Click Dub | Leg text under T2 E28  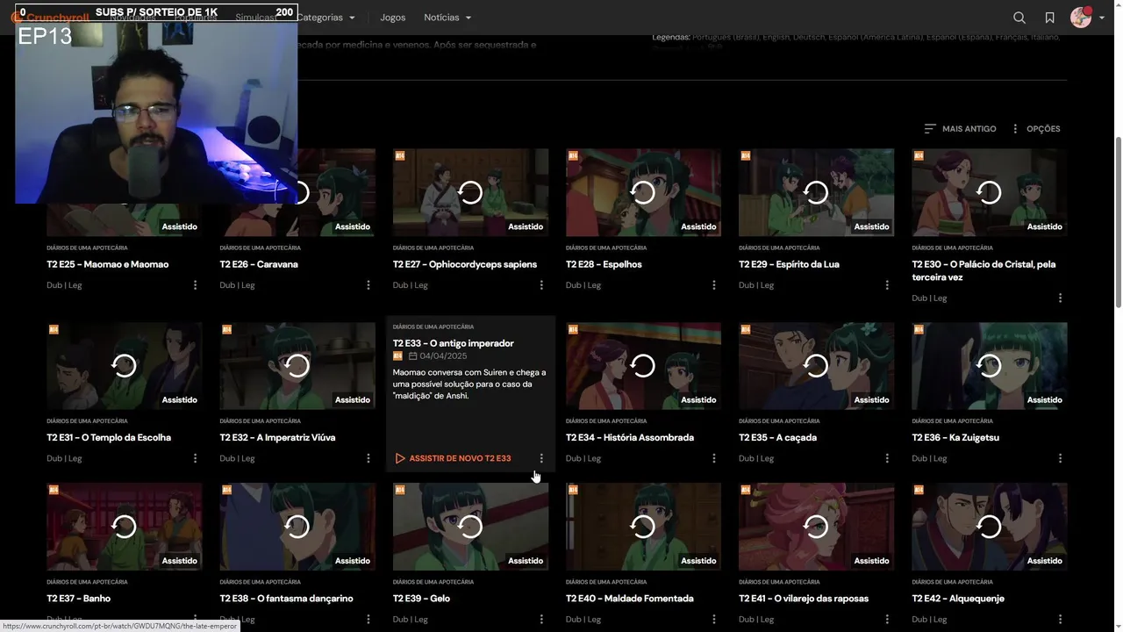[x=583, y=285]
